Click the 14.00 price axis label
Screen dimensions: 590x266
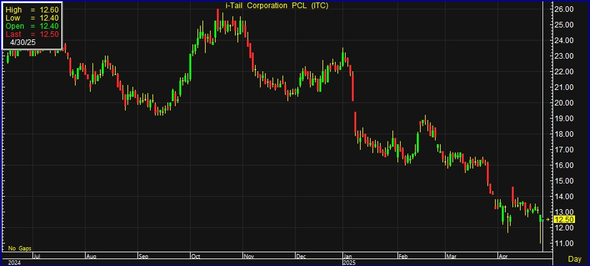[564, 197]
